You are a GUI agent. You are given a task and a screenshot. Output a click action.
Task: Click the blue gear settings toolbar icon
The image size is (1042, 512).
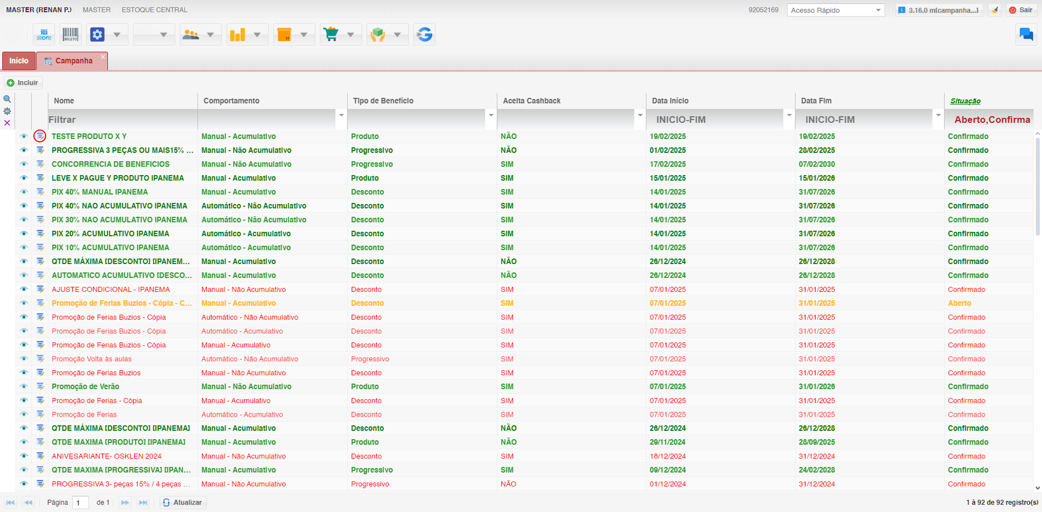click(97, 34)
